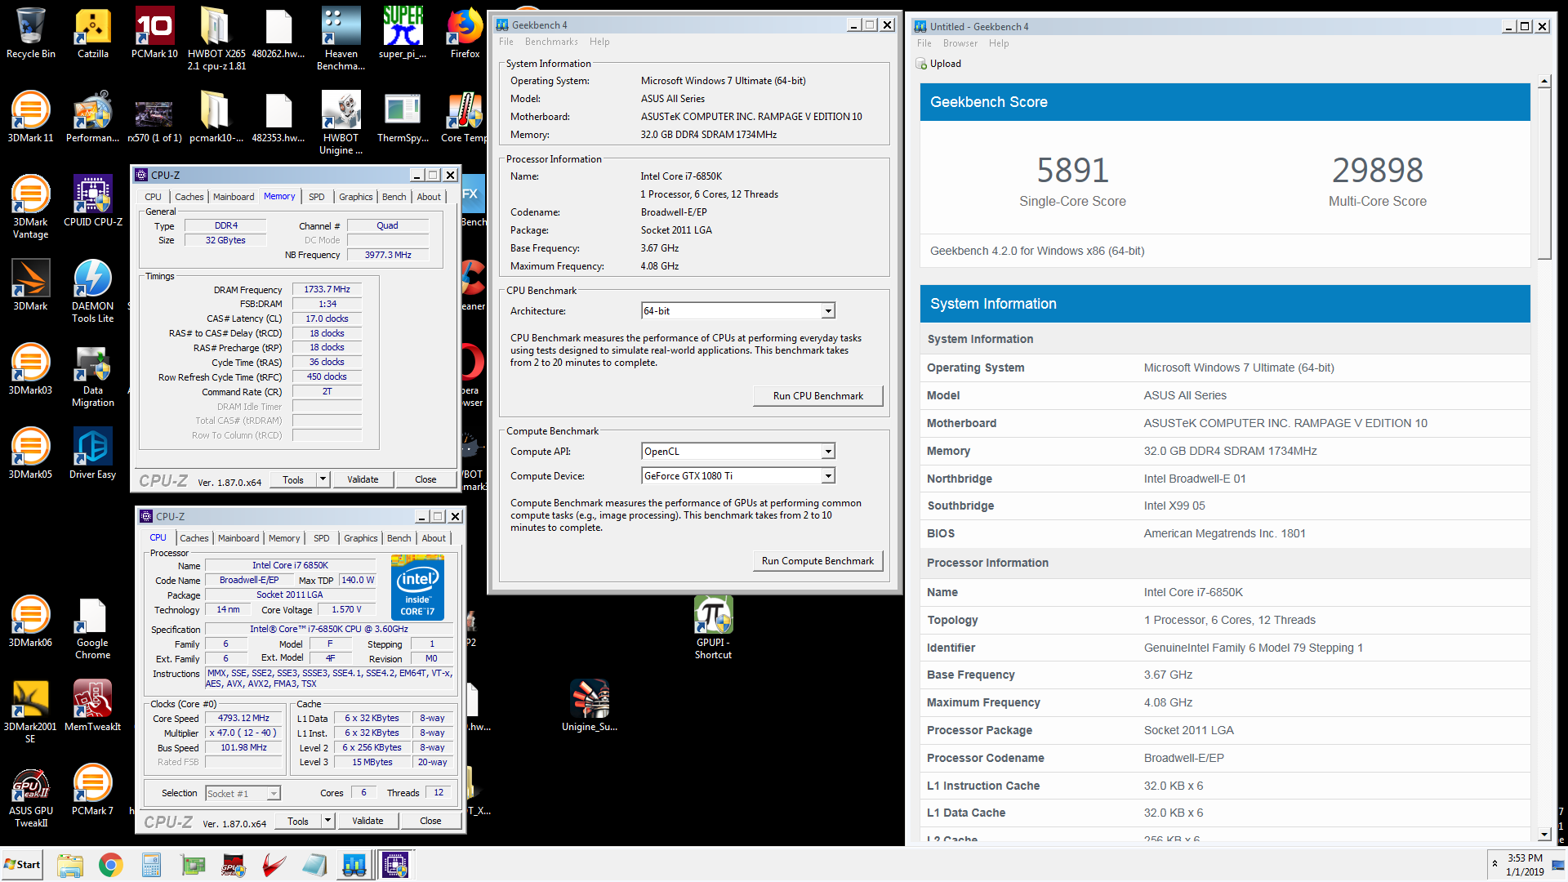Viewport: 1568px width, 882px height.
Task: Open About tab in lower CPU-Z window
Action: (434, 538)
